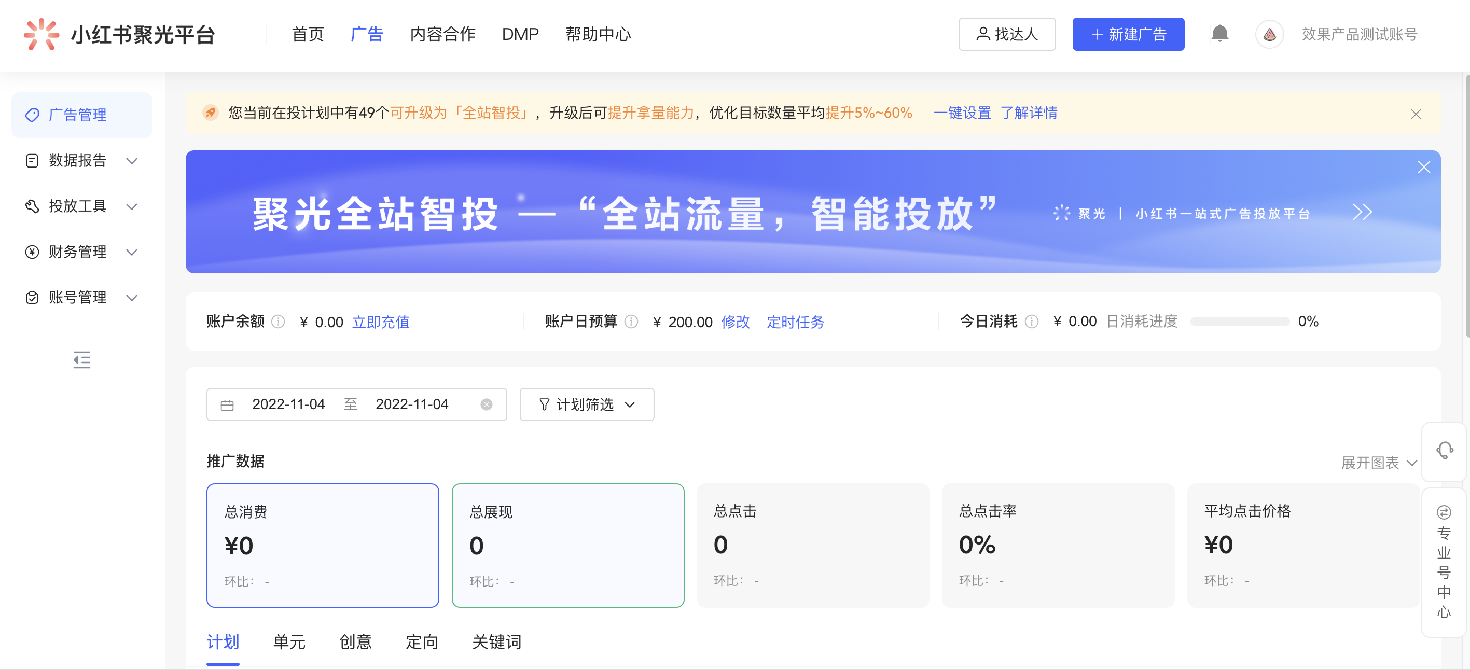Select the 总展现 metric card

point(568,546)
